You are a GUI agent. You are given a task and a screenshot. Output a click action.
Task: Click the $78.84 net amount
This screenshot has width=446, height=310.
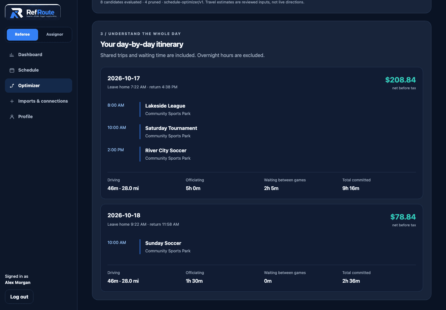(403, 217)
